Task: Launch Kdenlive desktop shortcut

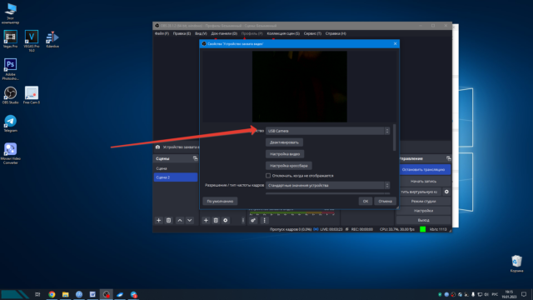Action: (52, 39)
